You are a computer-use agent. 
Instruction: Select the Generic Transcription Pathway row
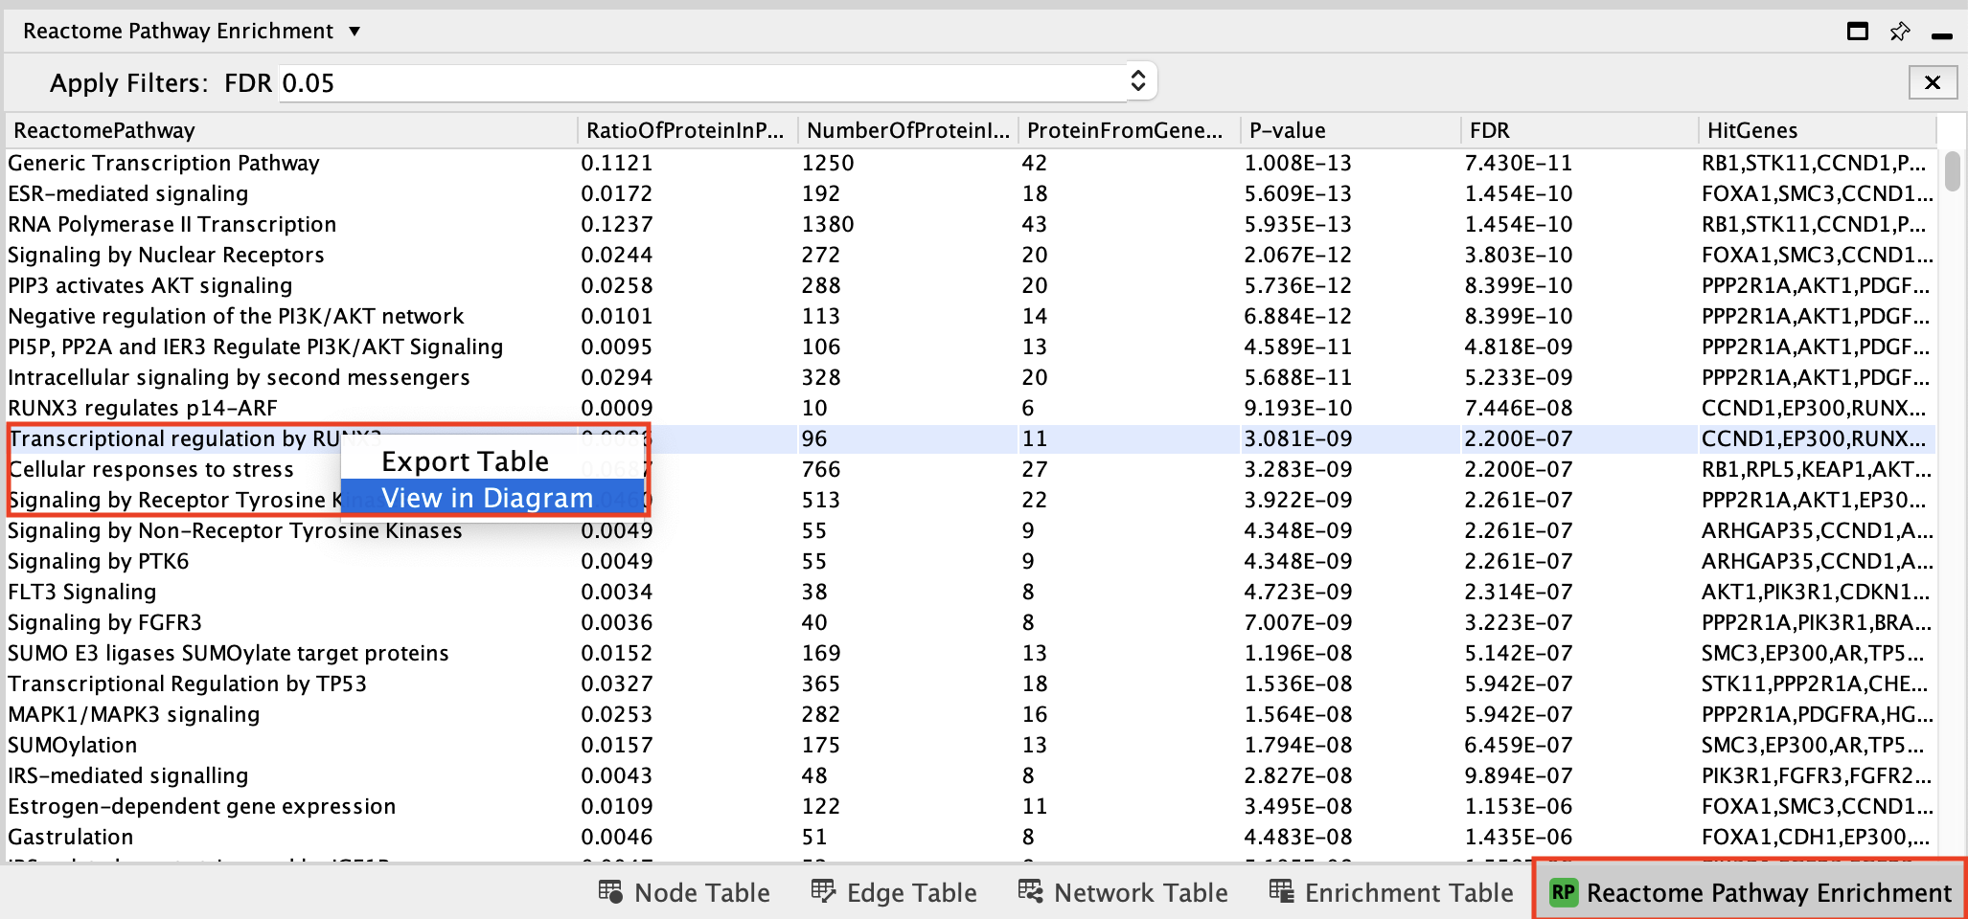tap(164, 164)
